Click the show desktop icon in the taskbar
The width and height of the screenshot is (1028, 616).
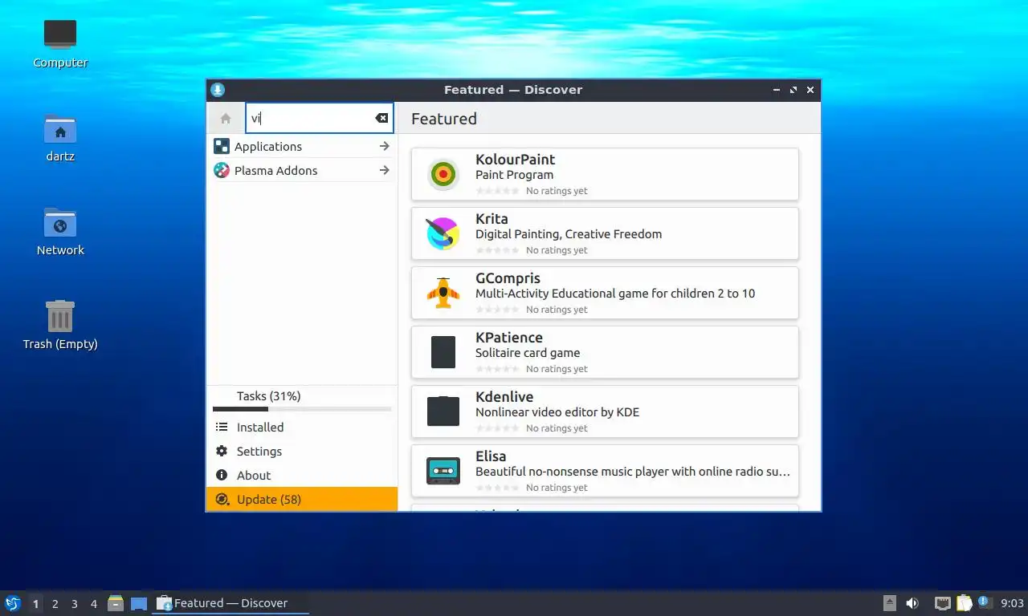139,603
